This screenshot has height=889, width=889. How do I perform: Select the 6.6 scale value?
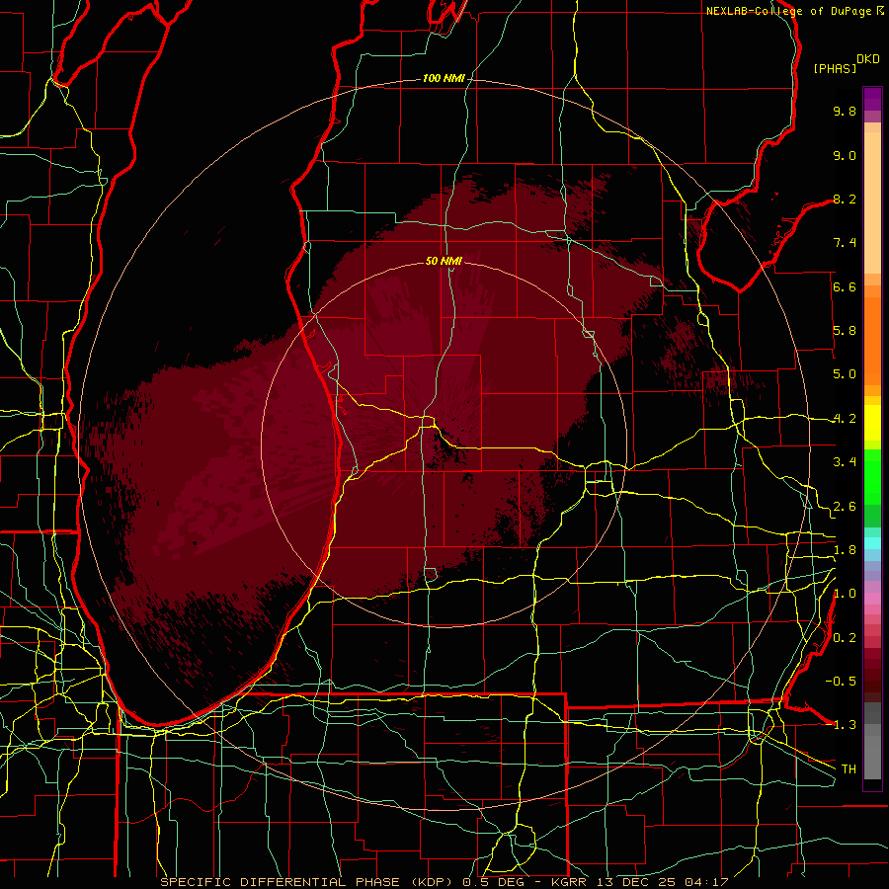(845, 286)
